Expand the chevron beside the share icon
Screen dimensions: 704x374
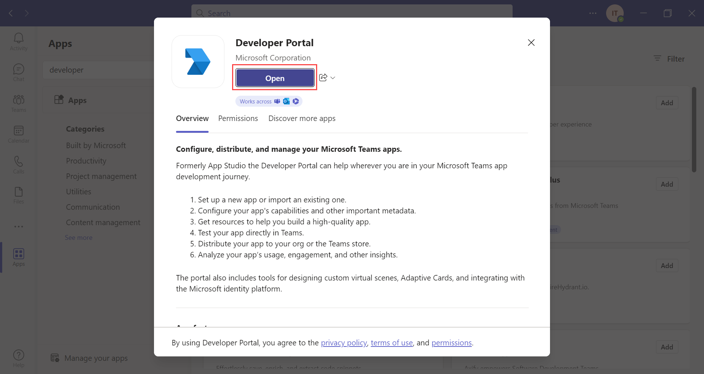click(x=333, y=77)
